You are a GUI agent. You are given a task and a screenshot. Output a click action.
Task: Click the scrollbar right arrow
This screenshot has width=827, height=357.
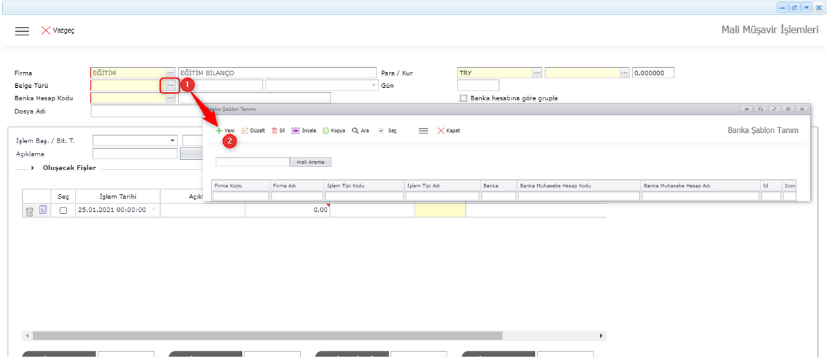coord(602,336)
